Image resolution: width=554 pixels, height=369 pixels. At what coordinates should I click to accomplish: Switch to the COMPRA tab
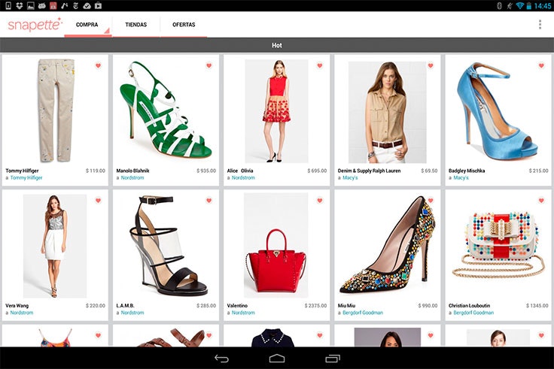[87, 25]
